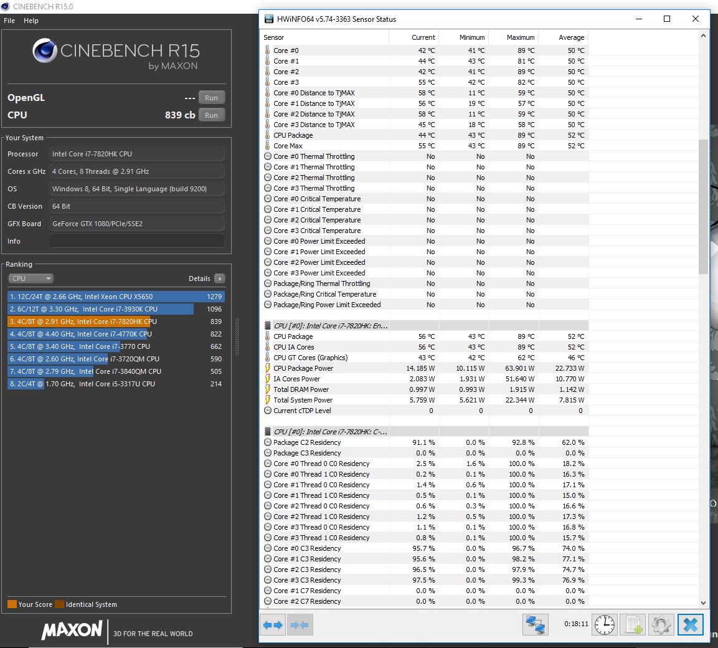Click the circle icon beside Package/Ring Thermal Throttling
Image resolution: width=718 pixels, height=648 pixels.
point(268,283)
